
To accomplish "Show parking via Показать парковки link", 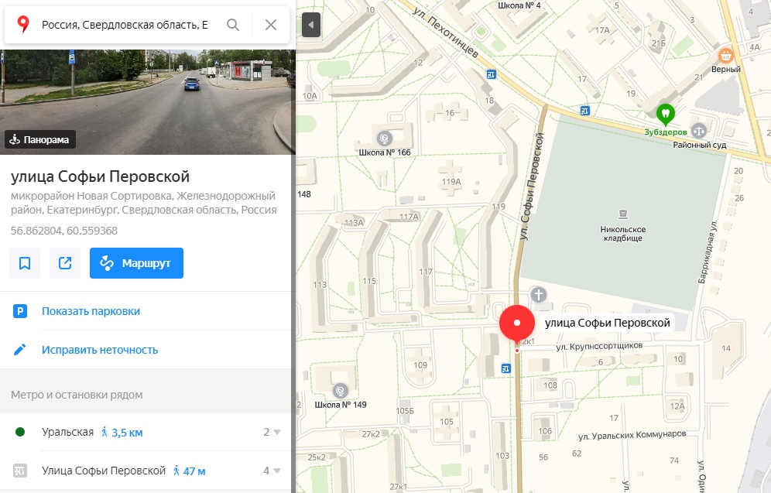I will (91, 311).
